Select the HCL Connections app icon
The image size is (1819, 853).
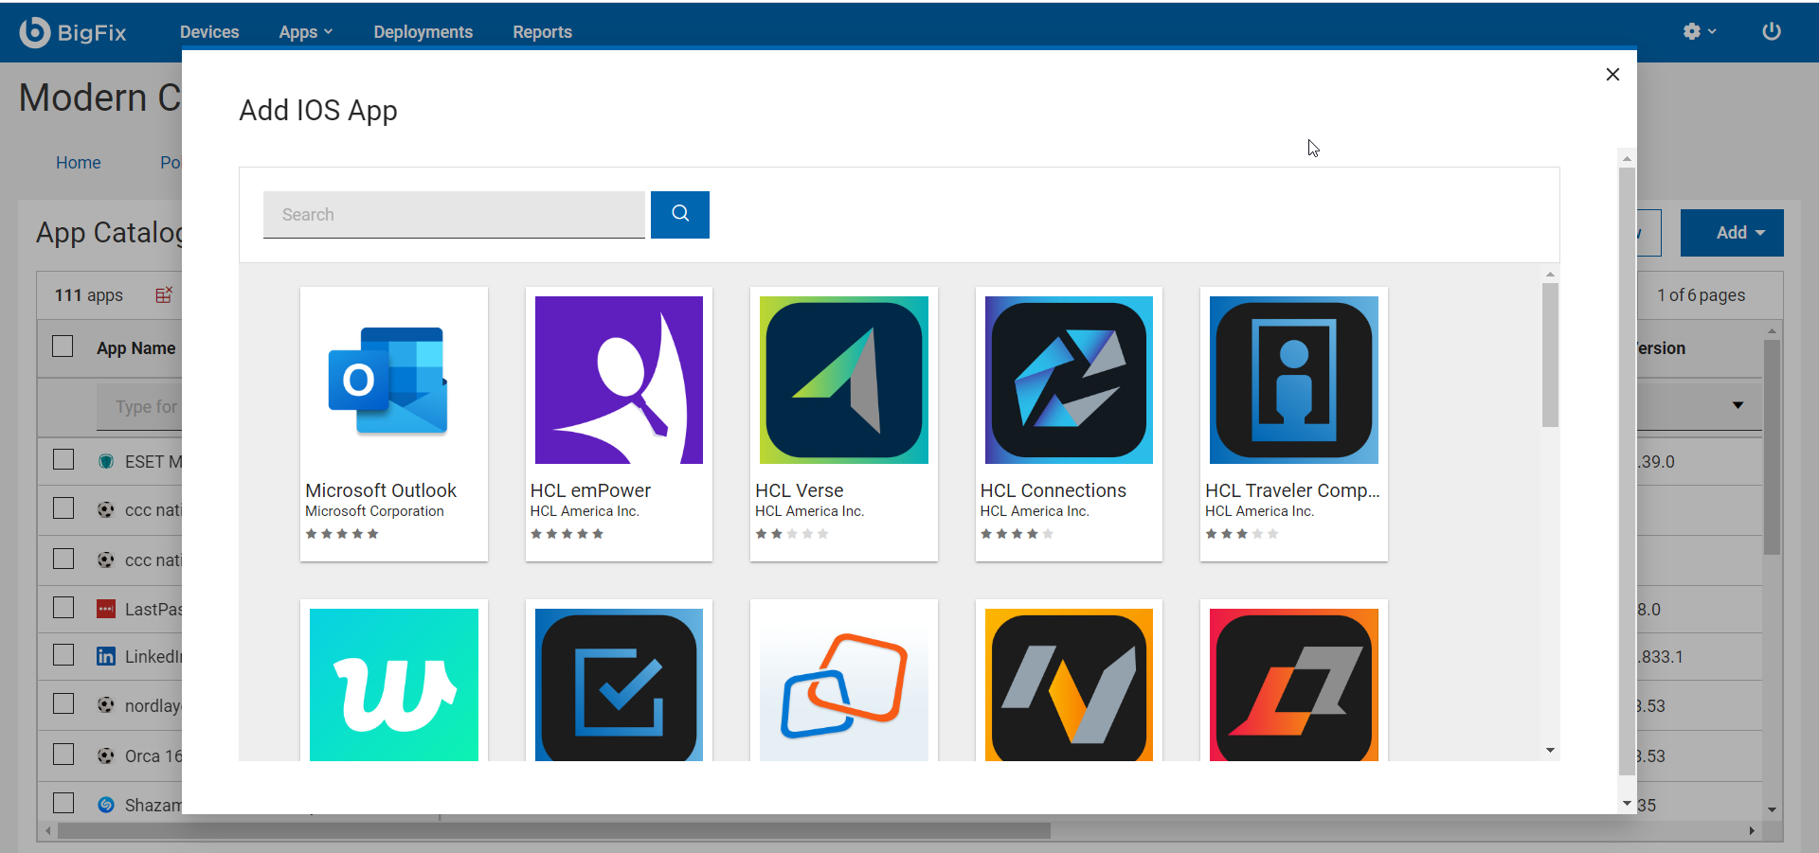(1067, 380)
